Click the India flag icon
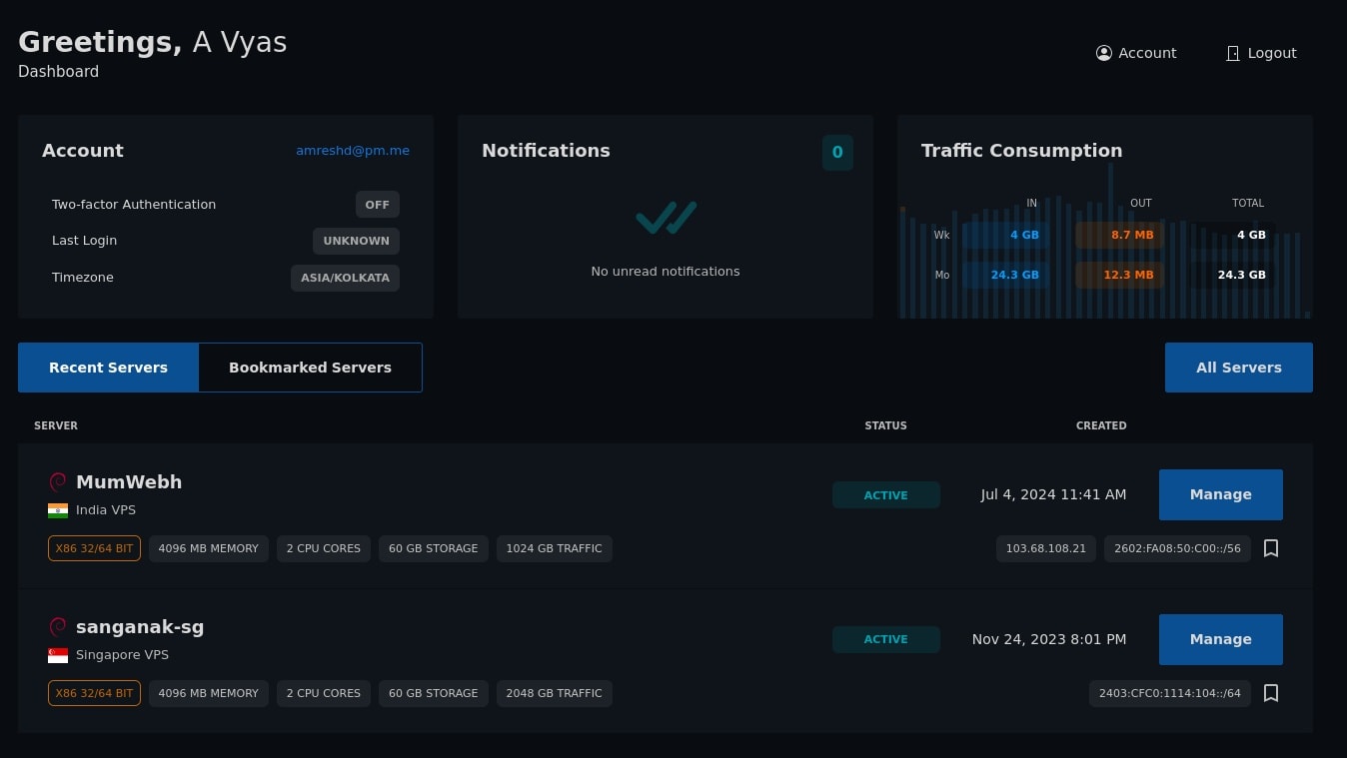 coord(58,510)
